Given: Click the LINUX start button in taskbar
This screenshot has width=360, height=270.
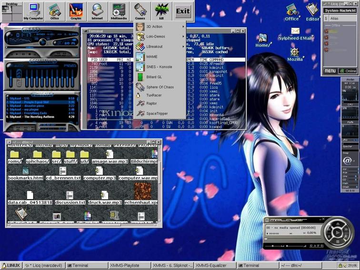Looking at the screenshot, I should coord(11,265).
